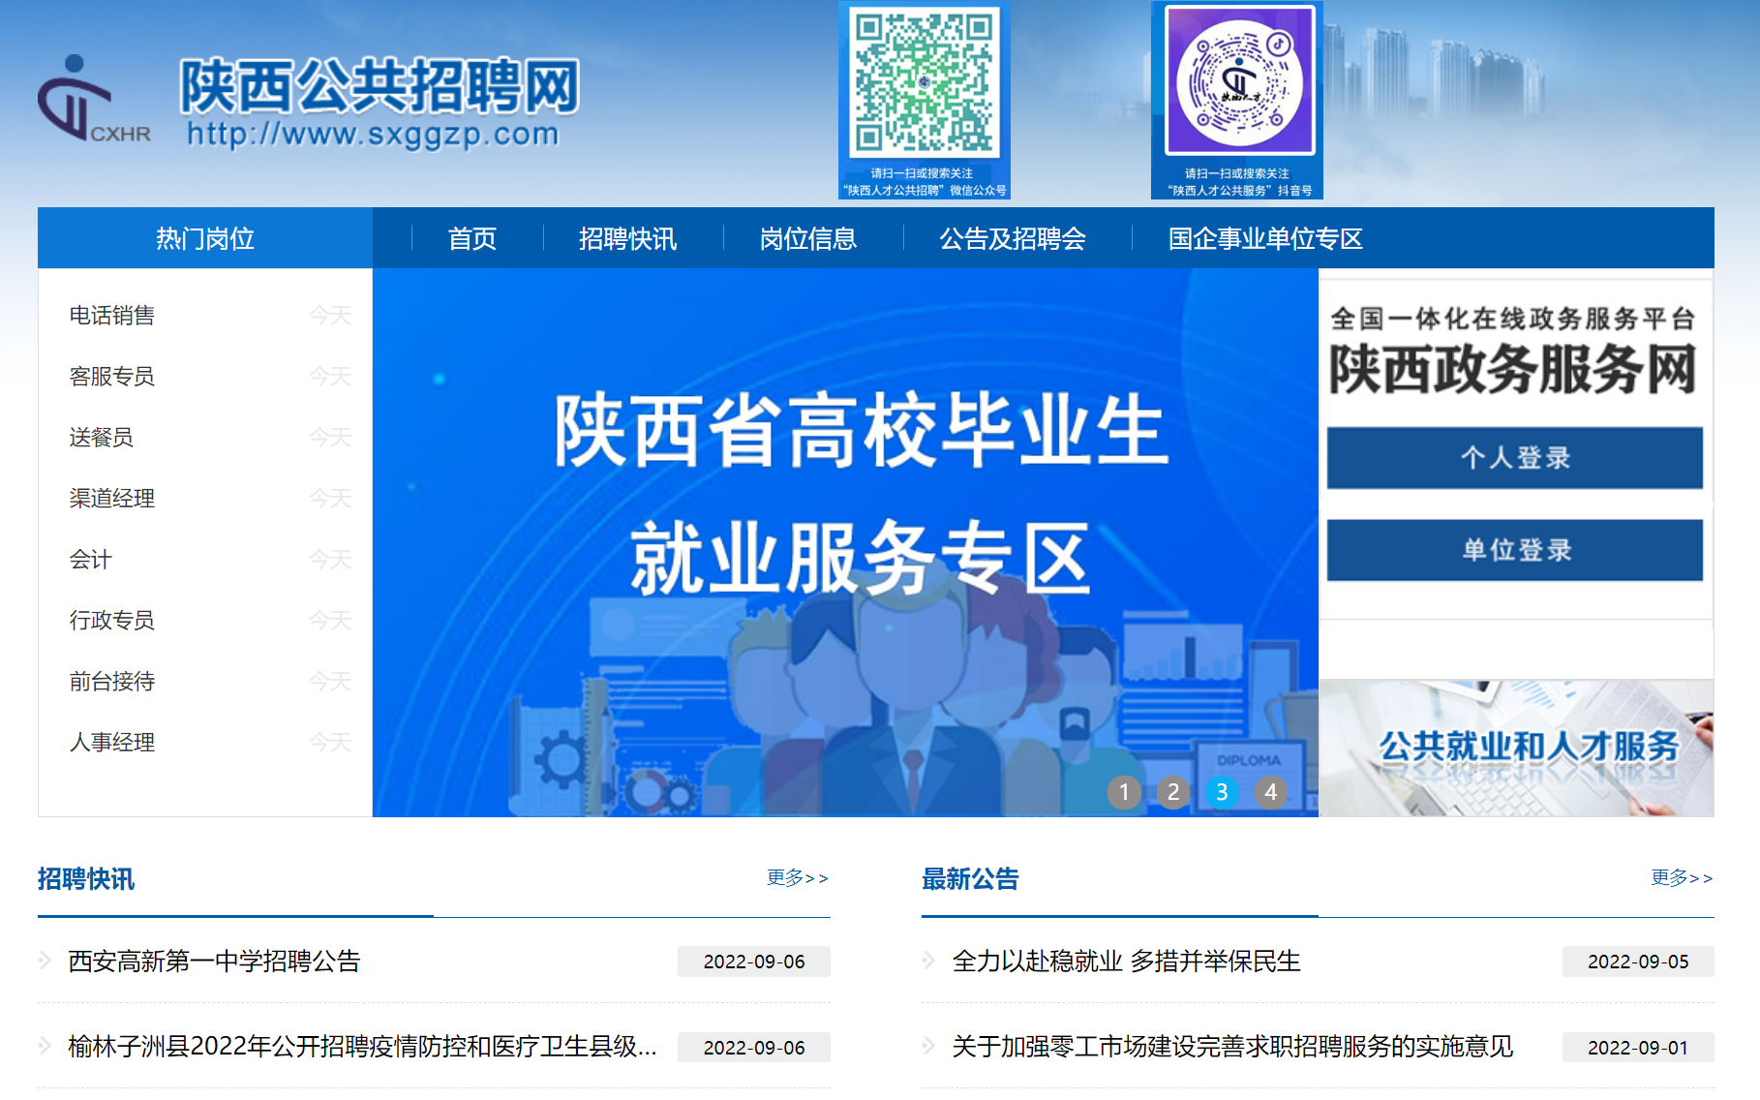This screenshot has height=1100, width=1760.
Task: Click the 2022-09-05 date badge
Action: pos(1638,962)
